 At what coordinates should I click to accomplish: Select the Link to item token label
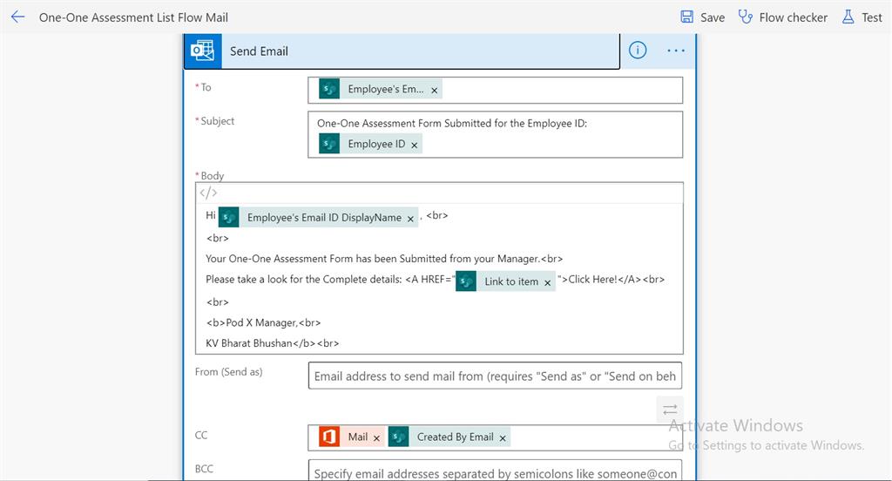point(511,281)
